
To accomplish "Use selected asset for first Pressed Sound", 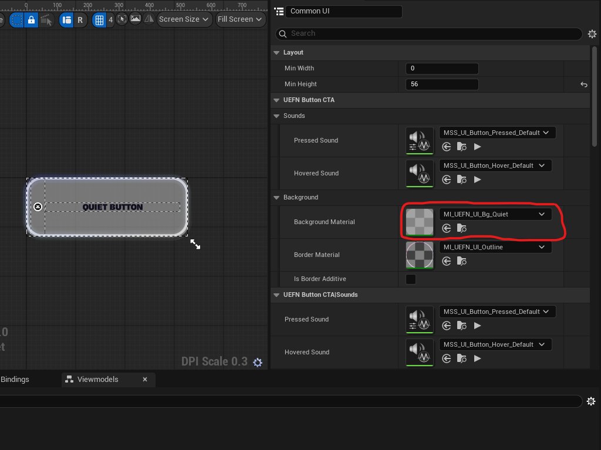I will (446, 147).
